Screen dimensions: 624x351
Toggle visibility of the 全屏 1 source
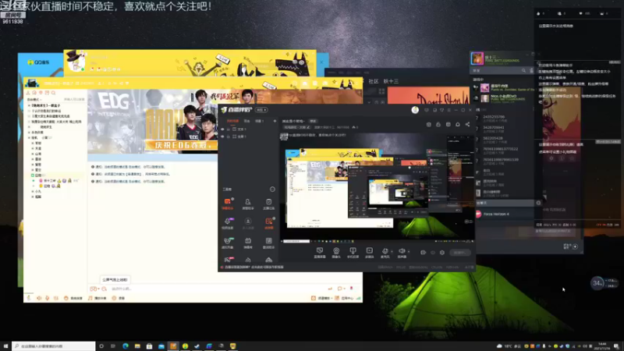click(x=222, y=136)
